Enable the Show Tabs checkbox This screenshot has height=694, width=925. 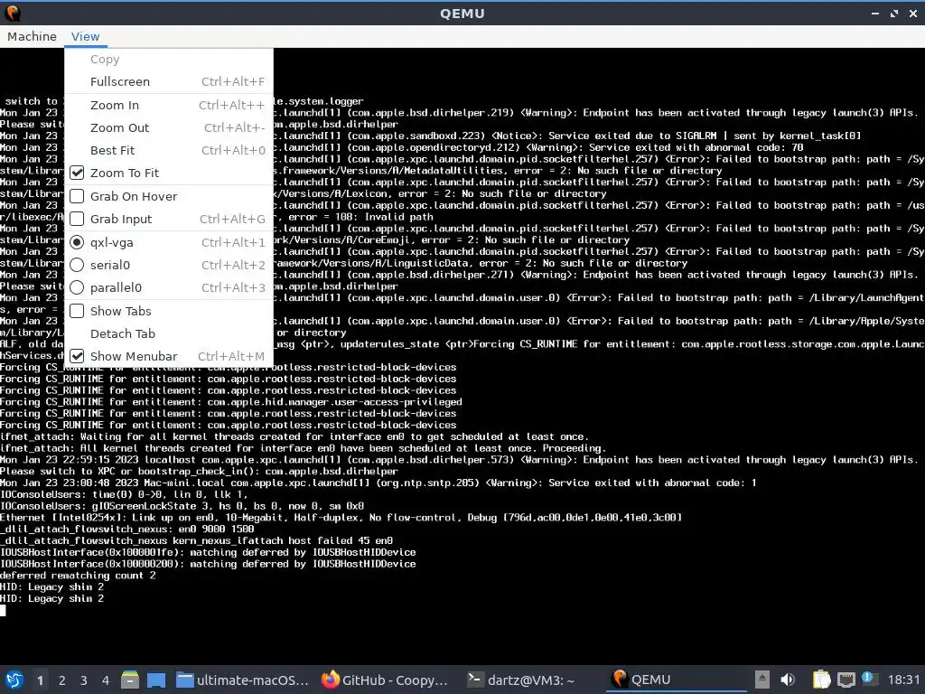coord(77,311)
